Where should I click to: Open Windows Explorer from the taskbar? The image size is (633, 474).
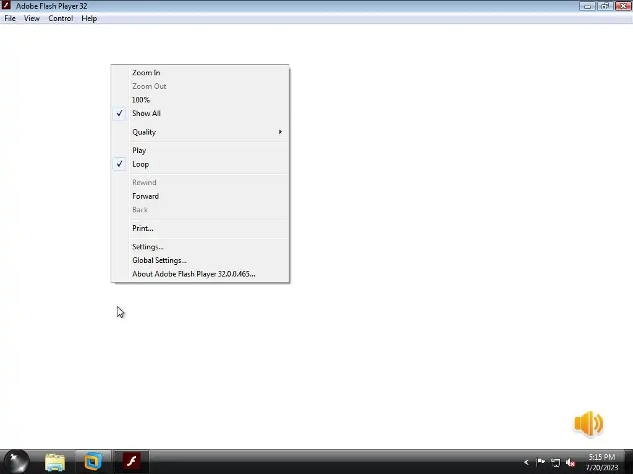tap(55, 462)
